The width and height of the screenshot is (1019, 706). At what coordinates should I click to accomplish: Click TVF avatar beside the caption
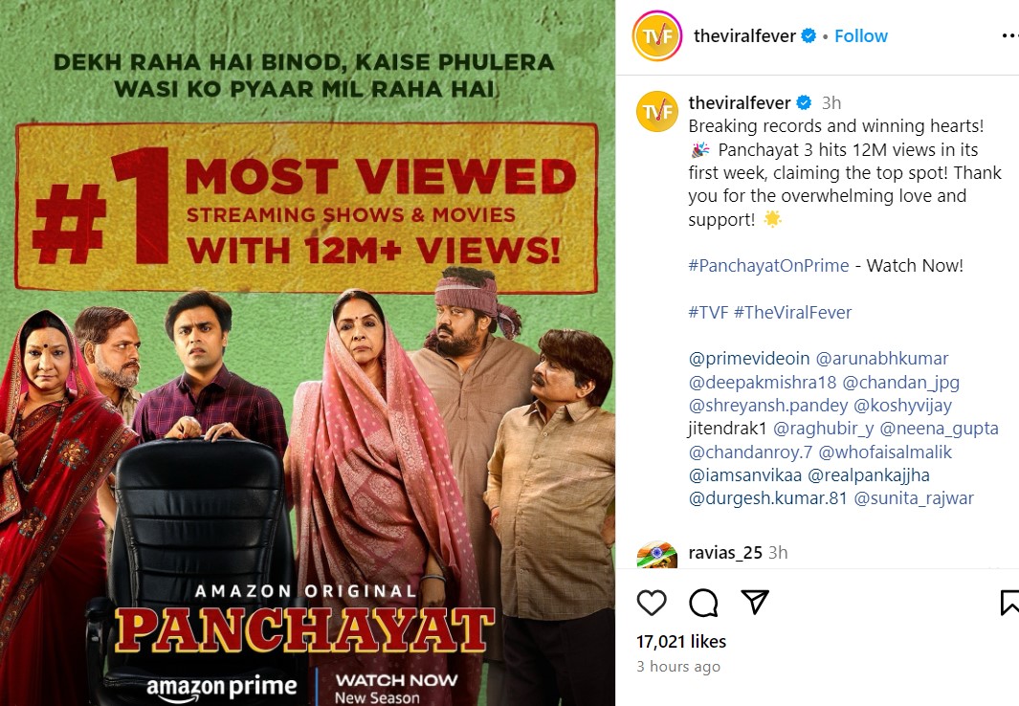click(x=657, y=111)
